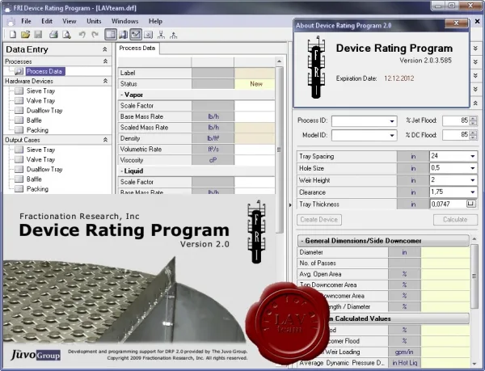485x371 pixels.
Task: Toggle the checked chart view toolbar button
Action: (x=136, y=34)
